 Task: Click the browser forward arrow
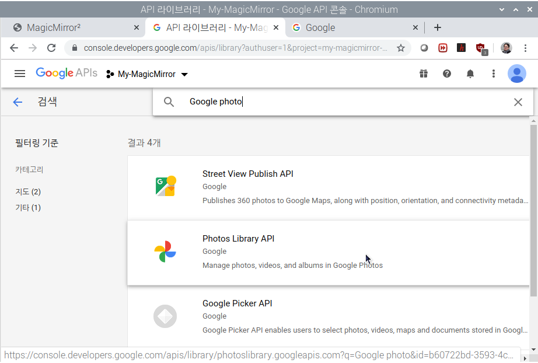(x=33, y=48)
